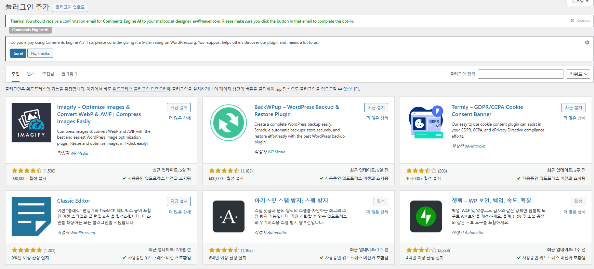Click the Classic Editor plugin icon
Viewport: 594px width, 269px height.
(31, 216)
